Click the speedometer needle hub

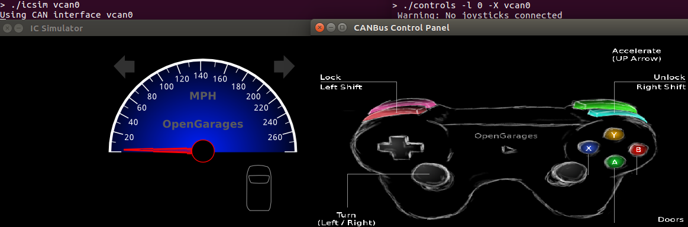coord(203,151)
